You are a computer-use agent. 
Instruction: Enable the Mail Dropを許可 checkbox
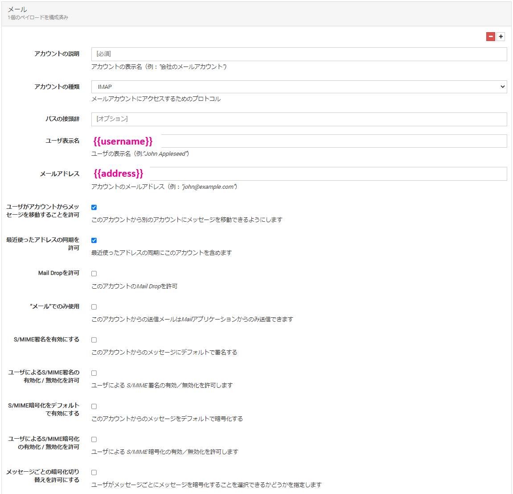94,274
